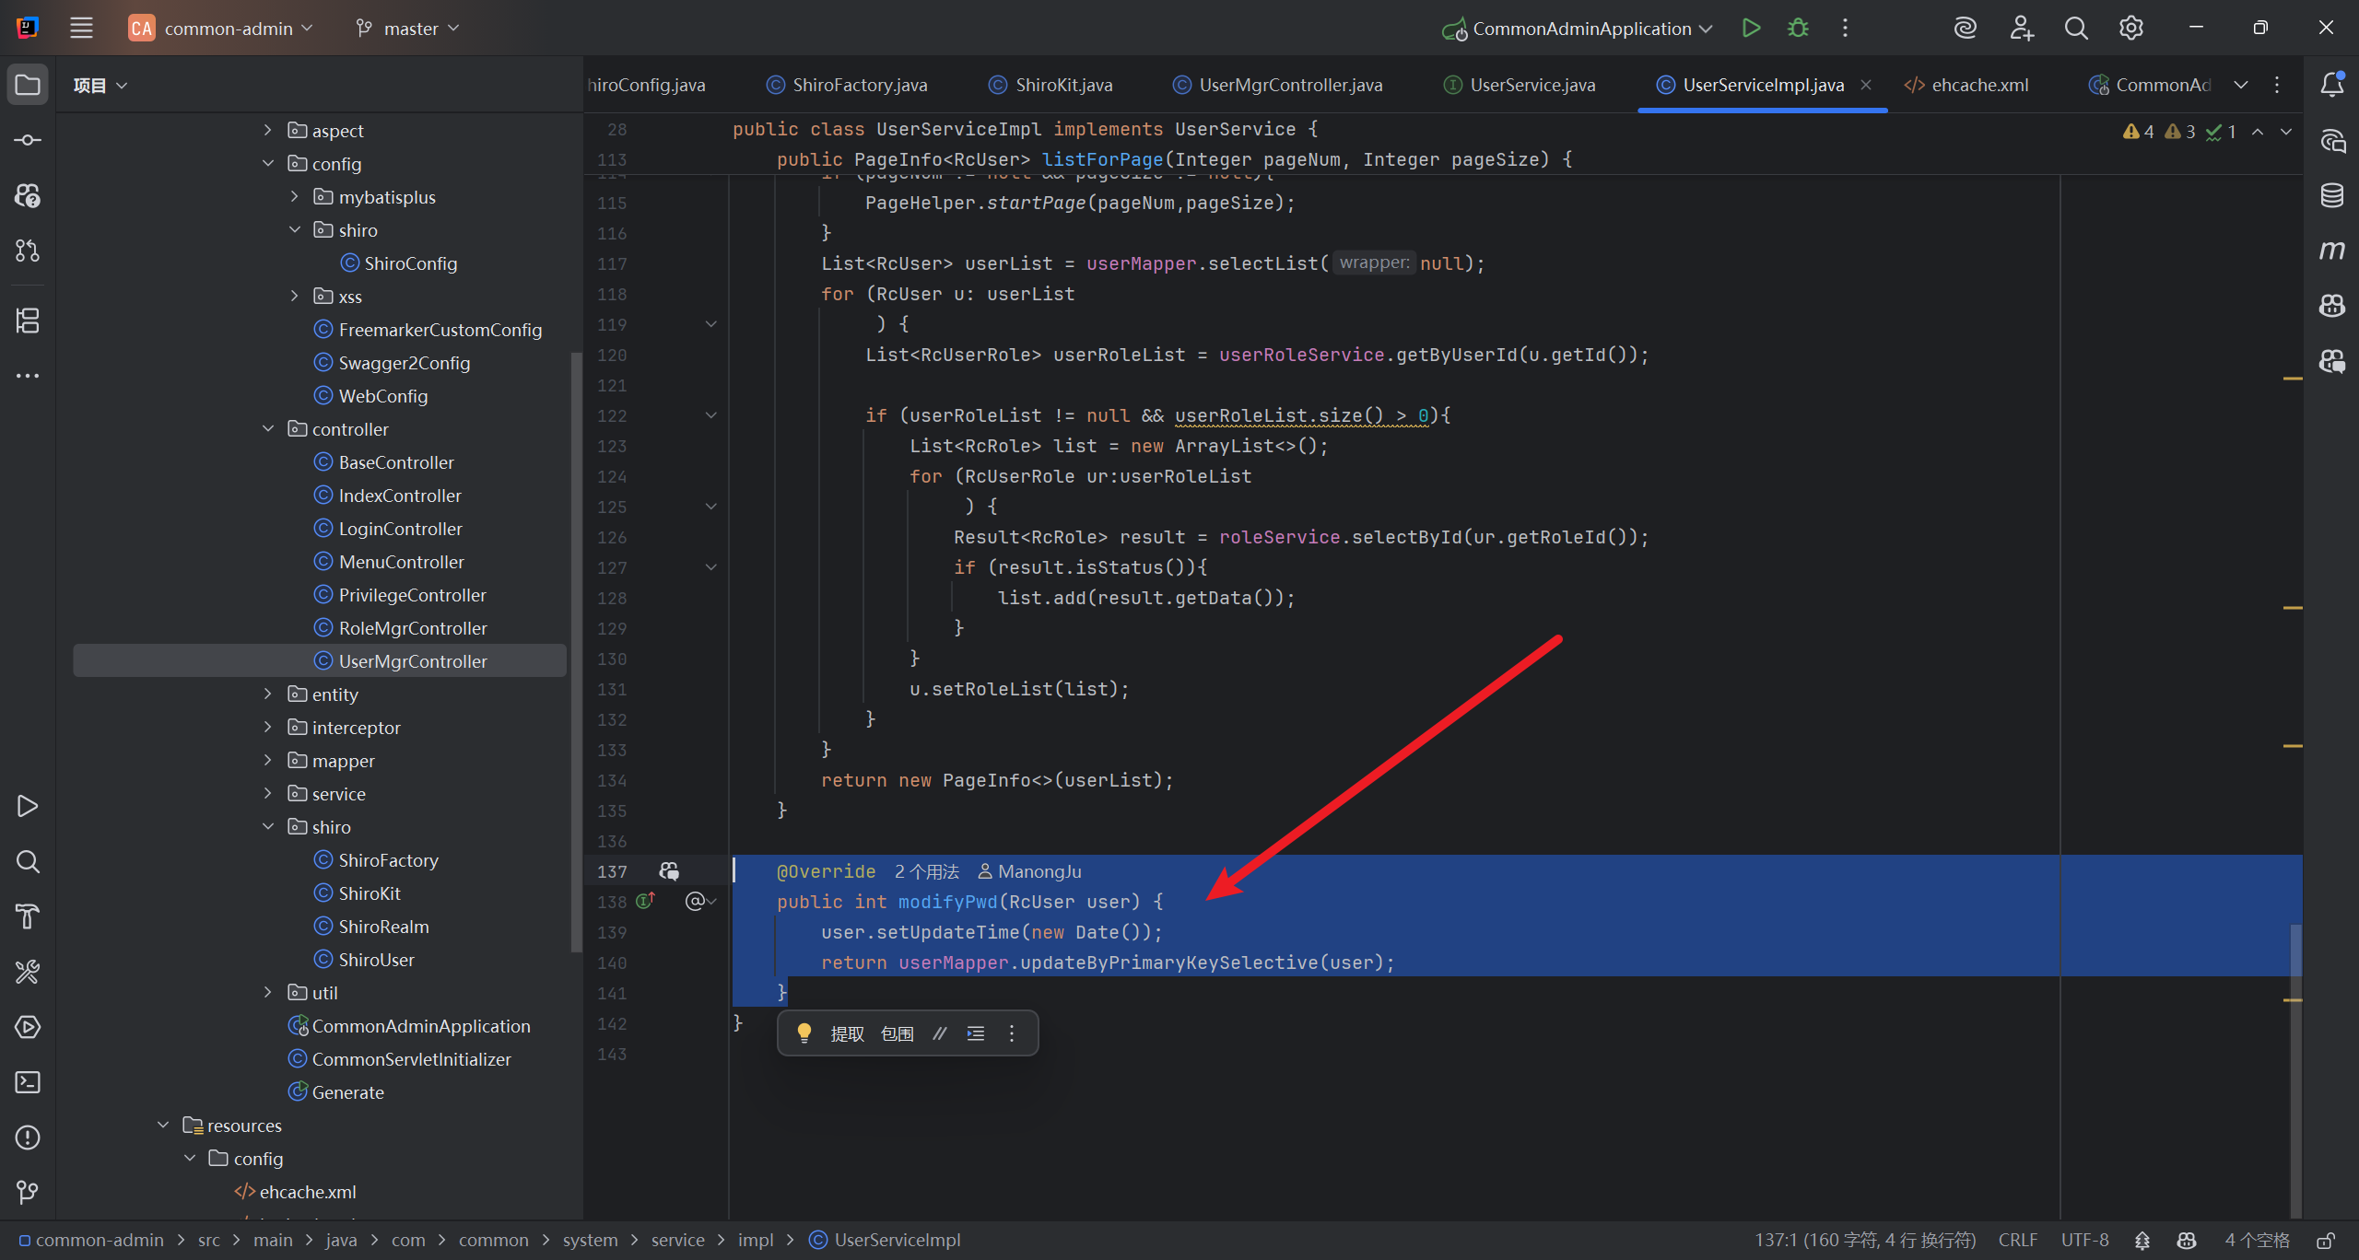This screenshot has width=2359, height=1260.
Task: Open more actions in floating code toolbar
Action: click(1012, 1033)
